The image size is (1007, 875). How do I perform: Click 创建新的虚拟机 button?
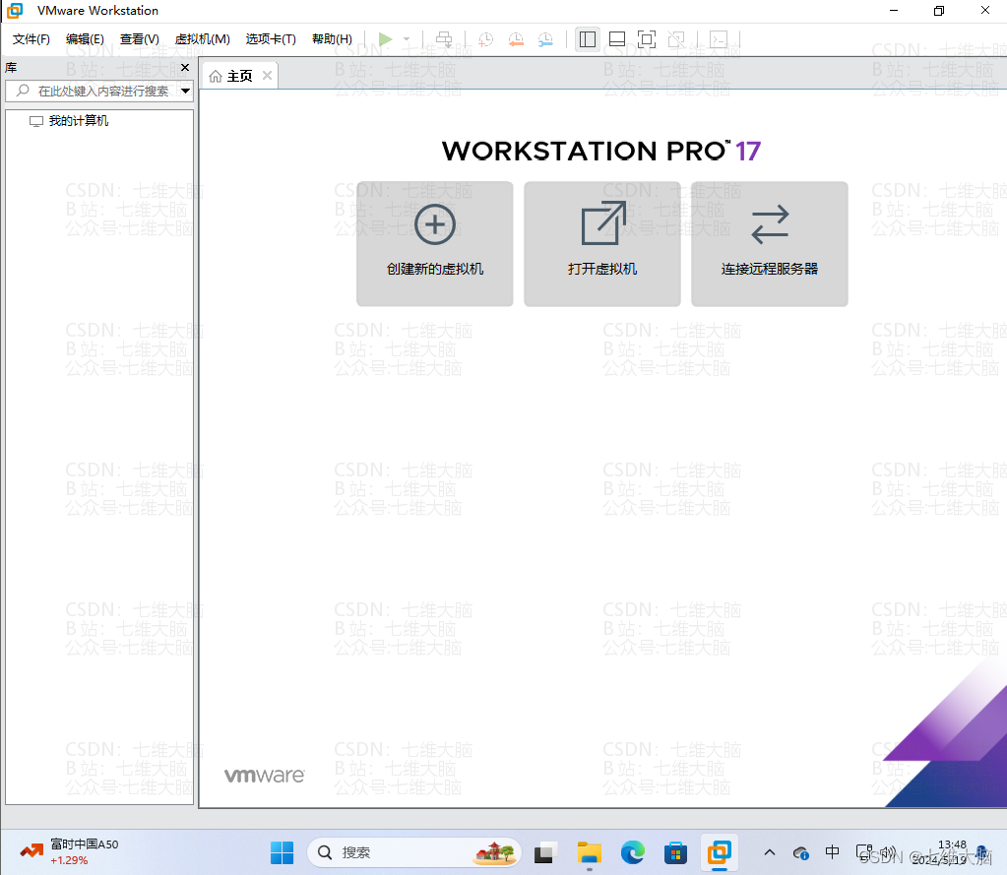435,244
